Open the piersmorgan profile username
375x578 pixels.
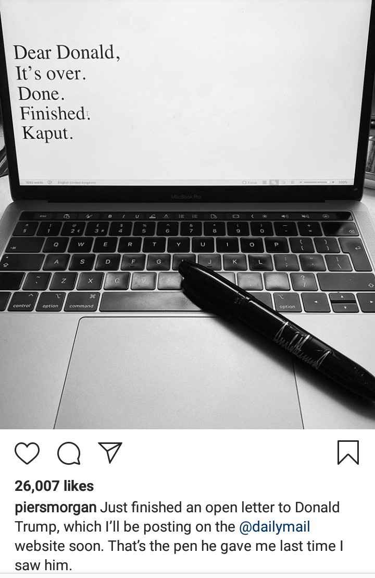click(x=56, y=508)
